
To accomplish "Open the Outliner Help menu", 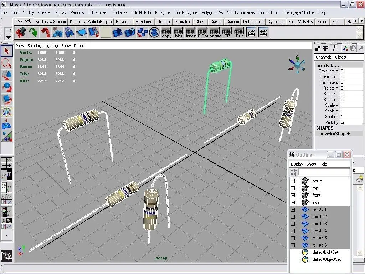I will click(x=323, y=164).
